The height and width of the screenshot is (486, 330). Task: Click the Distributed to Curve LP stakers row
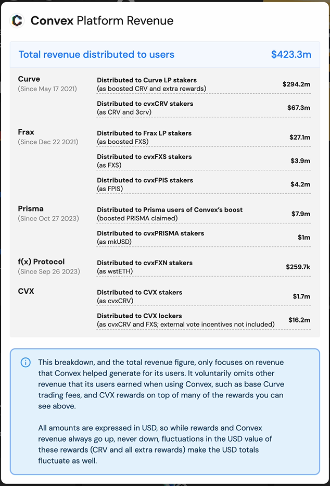point(204,84)
